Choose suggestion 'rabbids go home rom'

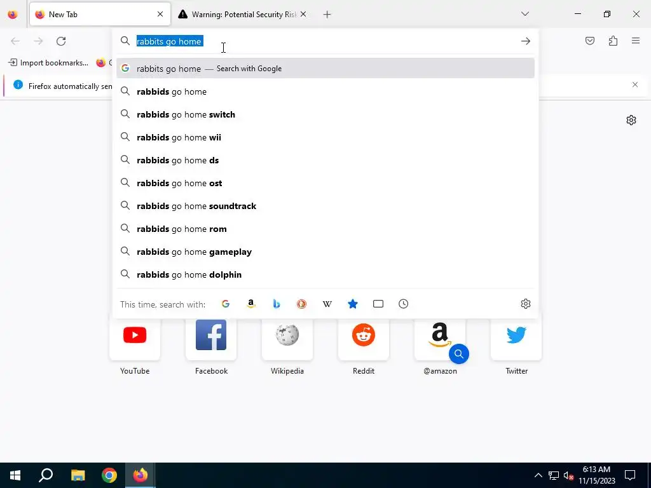[325, 229]
